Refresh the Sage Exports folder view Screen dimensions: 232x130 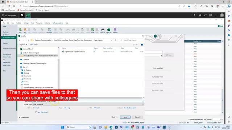[115, 40]
